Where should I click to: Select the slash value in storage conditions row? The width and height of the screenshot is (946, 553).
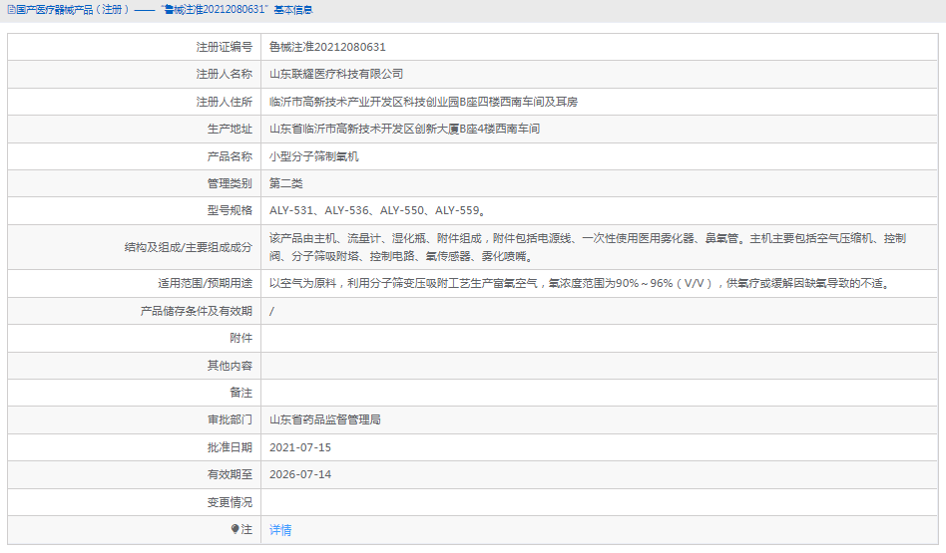pyautogui.click(x=271, y=312)
